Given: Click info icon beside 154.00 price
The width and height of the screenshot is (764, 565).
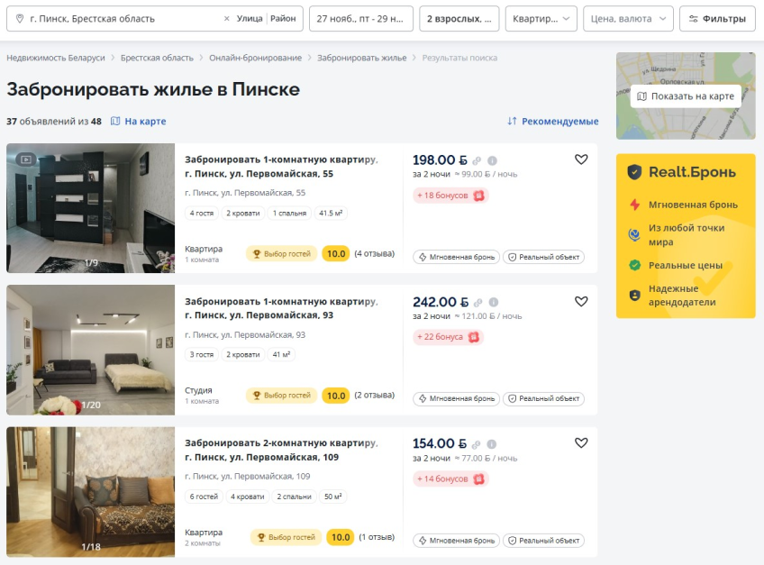Looking at the screenshot, I should [x=492, y=444].
